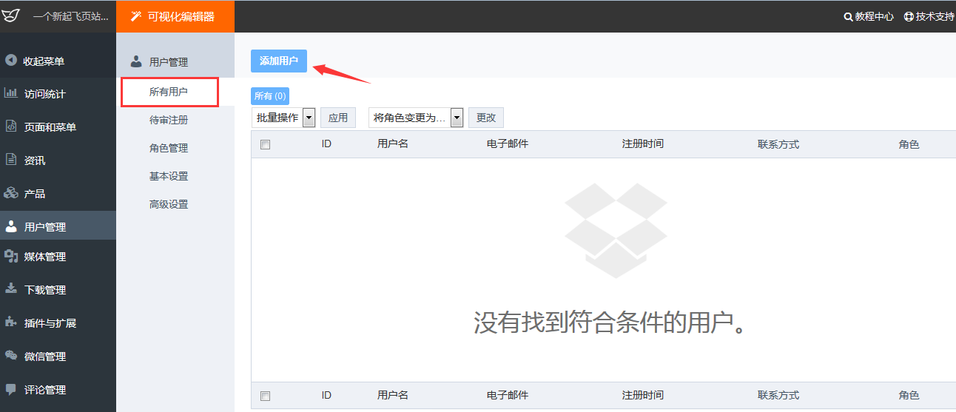956x412 pixels.
Task: Click the pages and menus code icon
Action: (11, 126)
